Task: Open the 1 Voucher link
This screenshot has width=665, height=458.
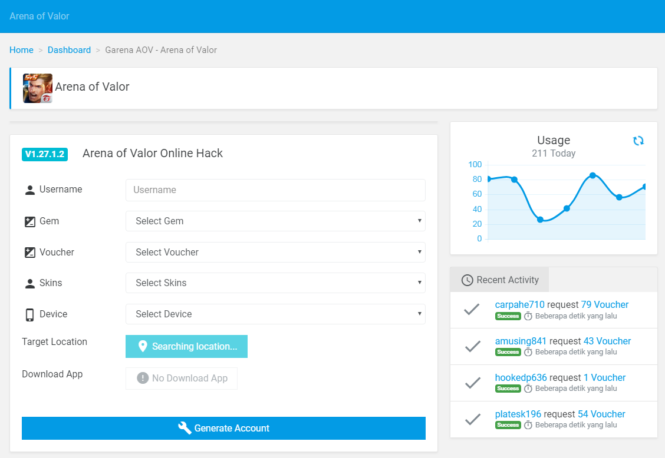Action: pyautogui.click(x=605, y=377)
